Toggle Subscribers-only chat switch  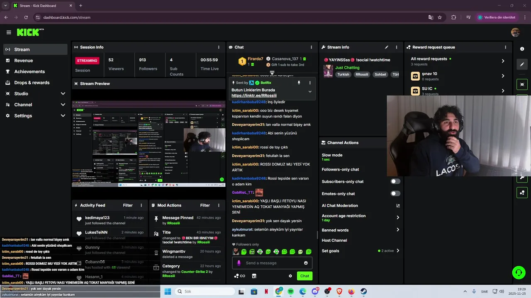(x=395, y=181)
